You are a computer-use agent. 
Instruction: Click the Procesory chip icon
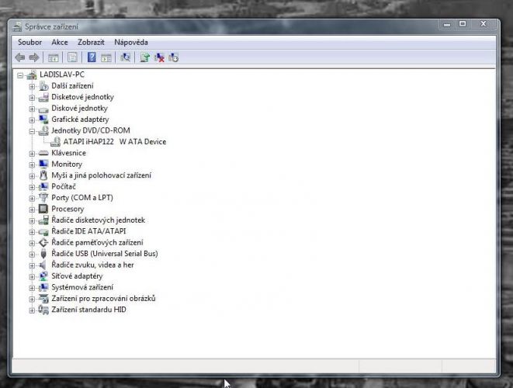[x=43, y=209]
